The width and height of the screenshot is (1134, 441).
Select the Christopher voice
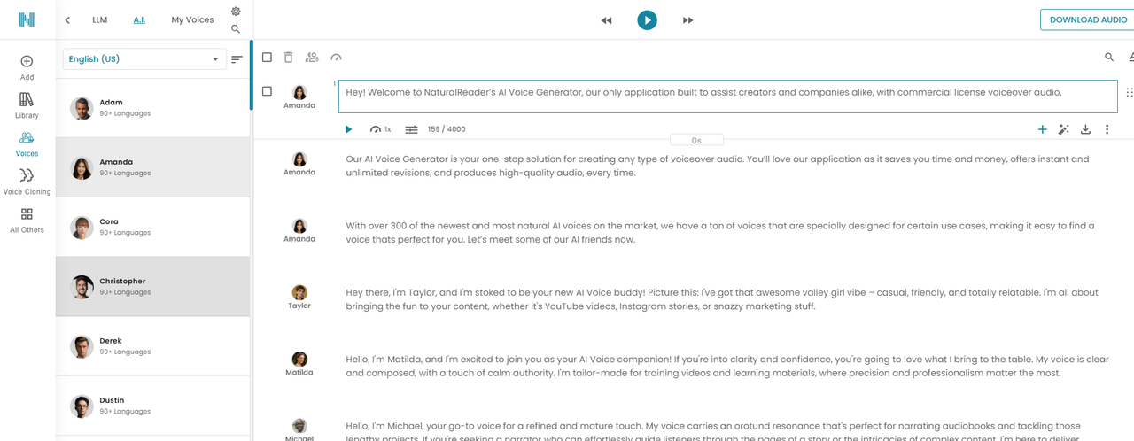(152, 286)
